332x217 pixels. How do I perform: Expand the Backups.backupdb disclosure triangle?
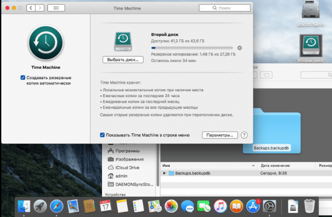coord(164,173)
